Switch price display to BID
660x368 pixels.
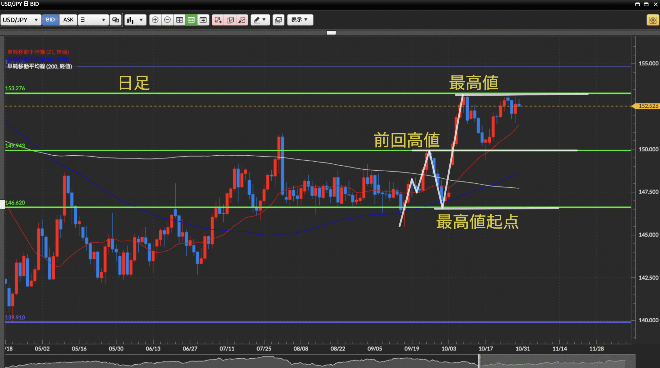pos(50,20)
